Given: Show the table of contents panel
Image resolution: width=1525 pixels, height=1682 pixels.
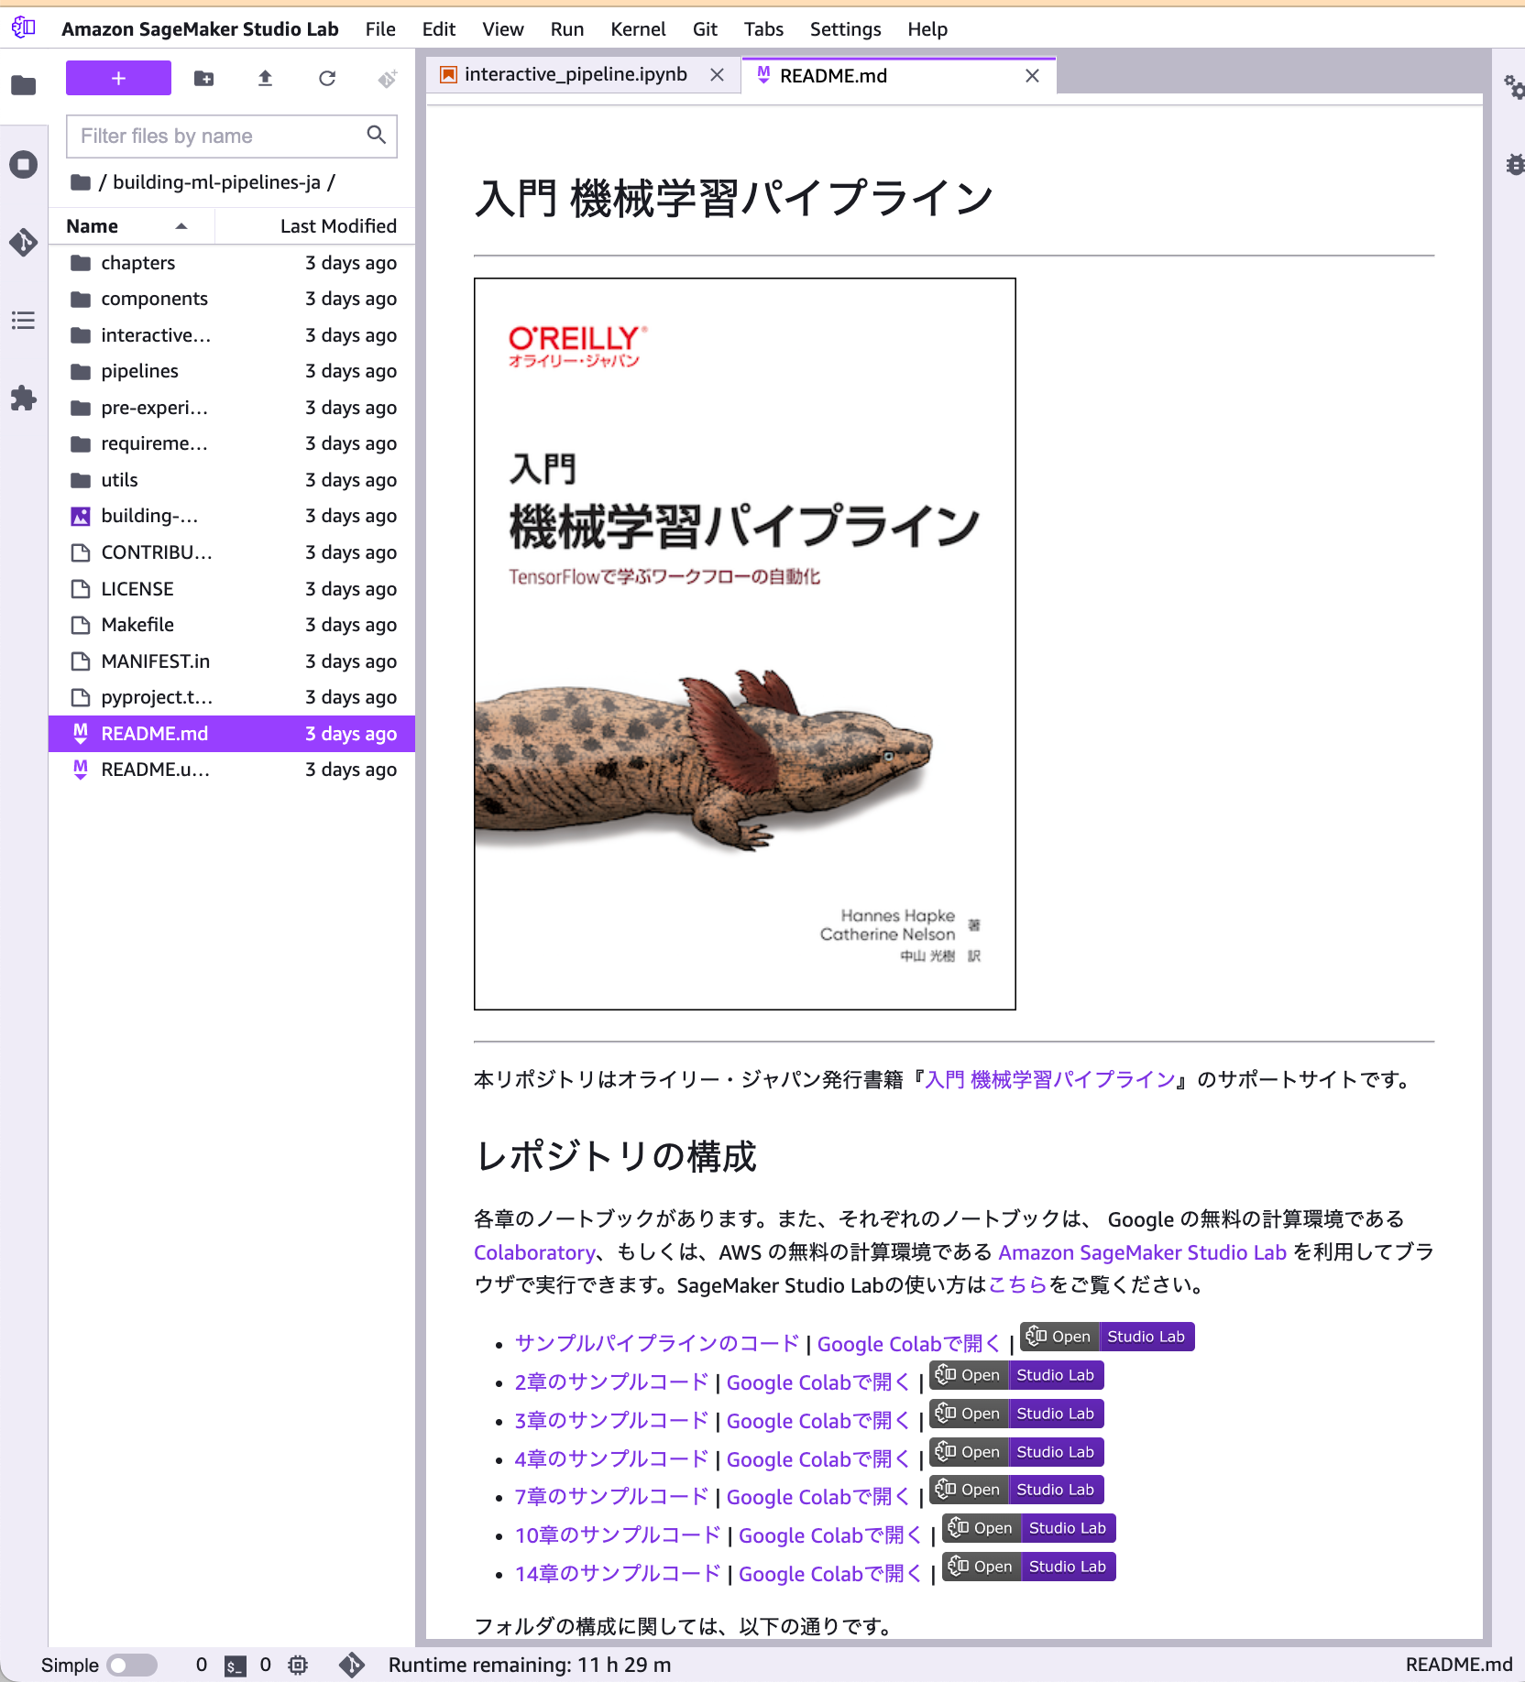Looking at the screenshot, I should (x=24, y=321).
